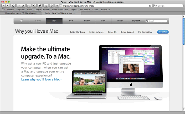Open Store in Apple navigation bar
This screenshot has height=114, width=185.
[x=38, y=21]
